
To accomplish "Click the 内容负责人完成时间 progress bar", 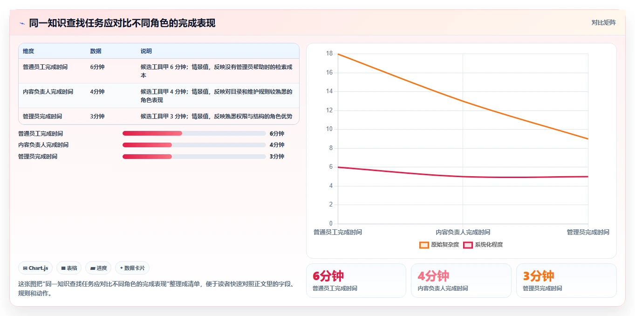I will [194, 145].
